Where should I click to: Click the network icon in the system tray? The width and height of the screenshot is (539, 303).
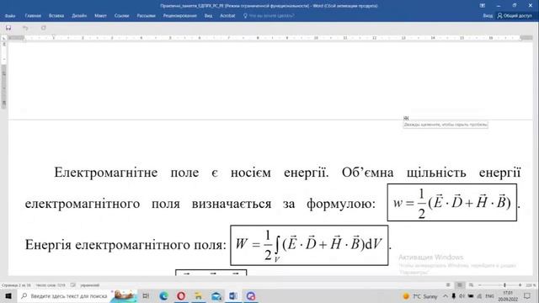tap(479, 296)
